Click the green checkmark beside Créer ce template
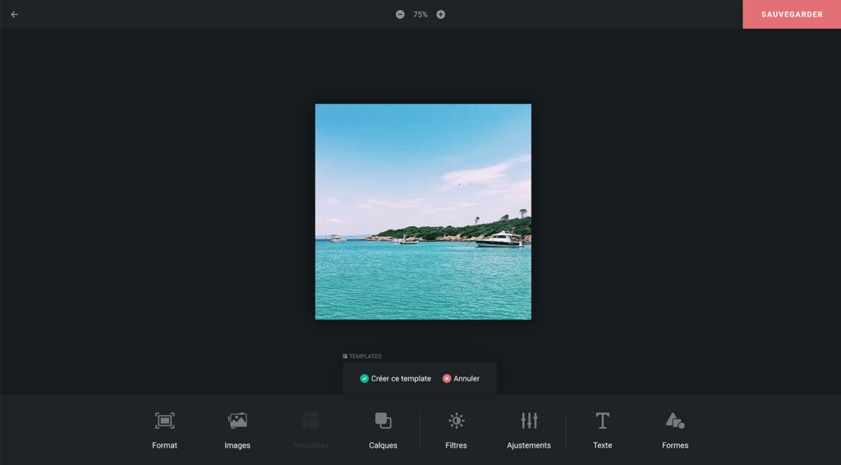The width and height of the screenshot is (841, 465). click(x=365, y=379)
